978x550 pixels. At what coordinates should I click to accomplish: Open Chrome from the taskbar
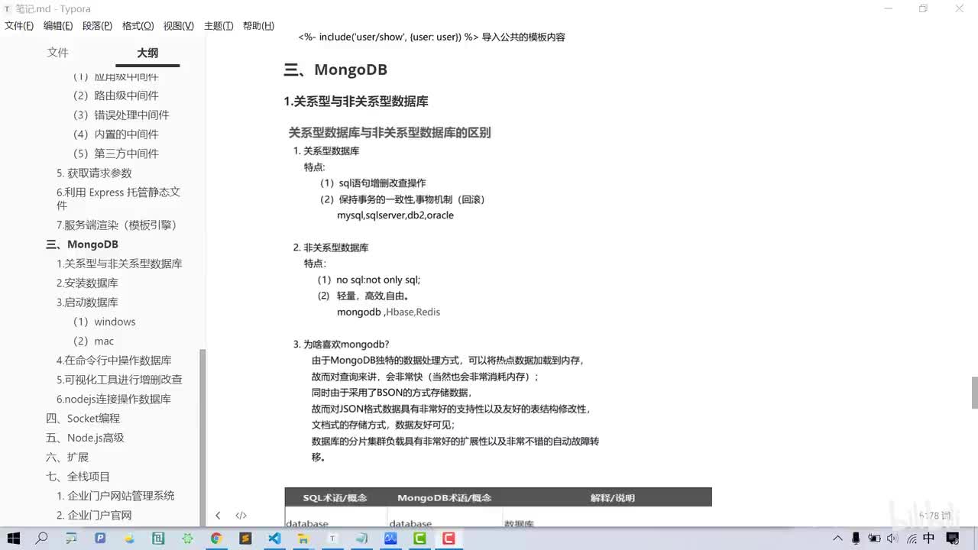pos(216,539)
